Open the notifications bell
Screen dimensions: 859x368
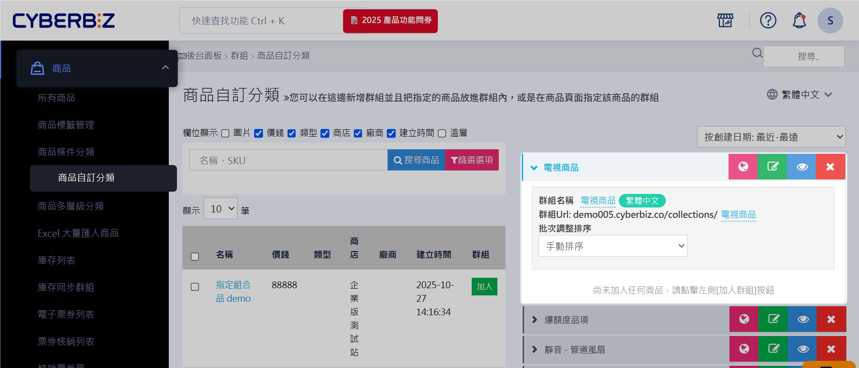point(799,20)
